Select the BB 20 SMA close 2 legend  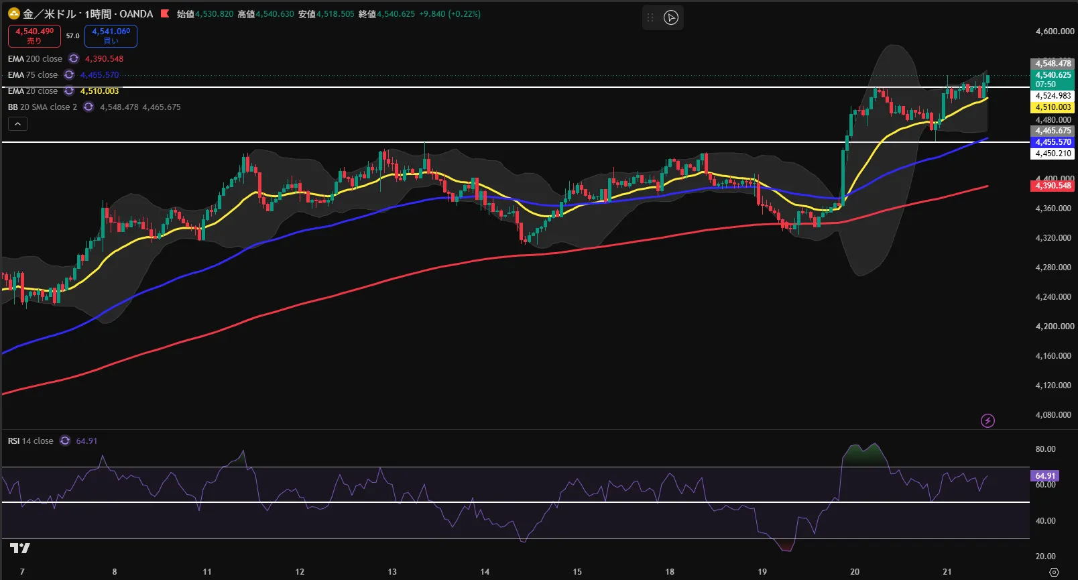(42, 107)
